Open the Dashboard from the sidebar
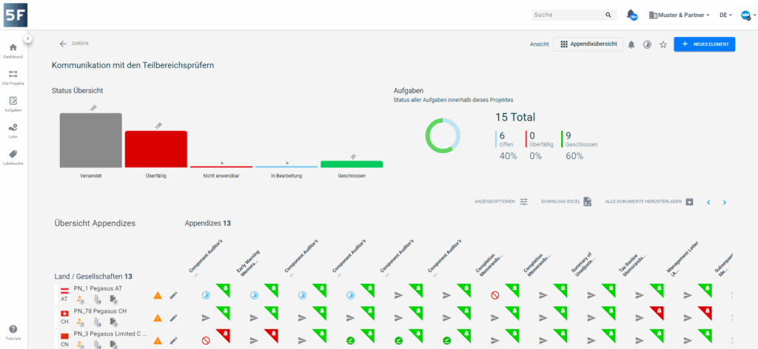The image size is (758, 349). 13,50
